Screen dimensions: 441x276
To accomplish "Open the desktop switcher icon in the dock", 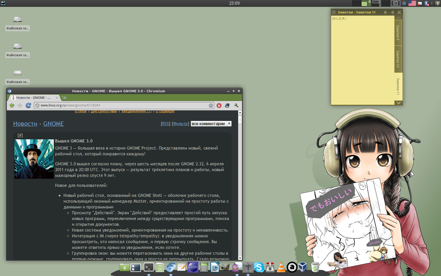I will point(136,267).
